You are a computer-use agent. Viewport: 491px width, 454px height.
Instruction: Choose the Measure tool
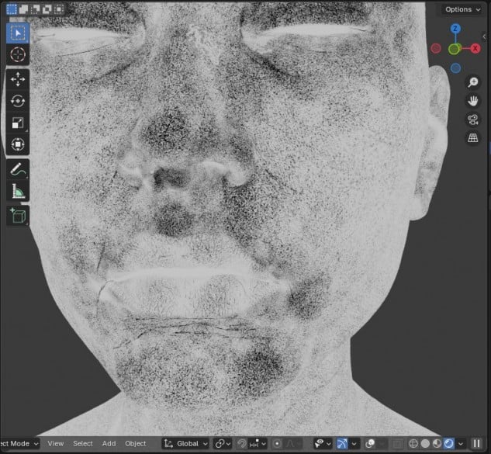point(18,191)
